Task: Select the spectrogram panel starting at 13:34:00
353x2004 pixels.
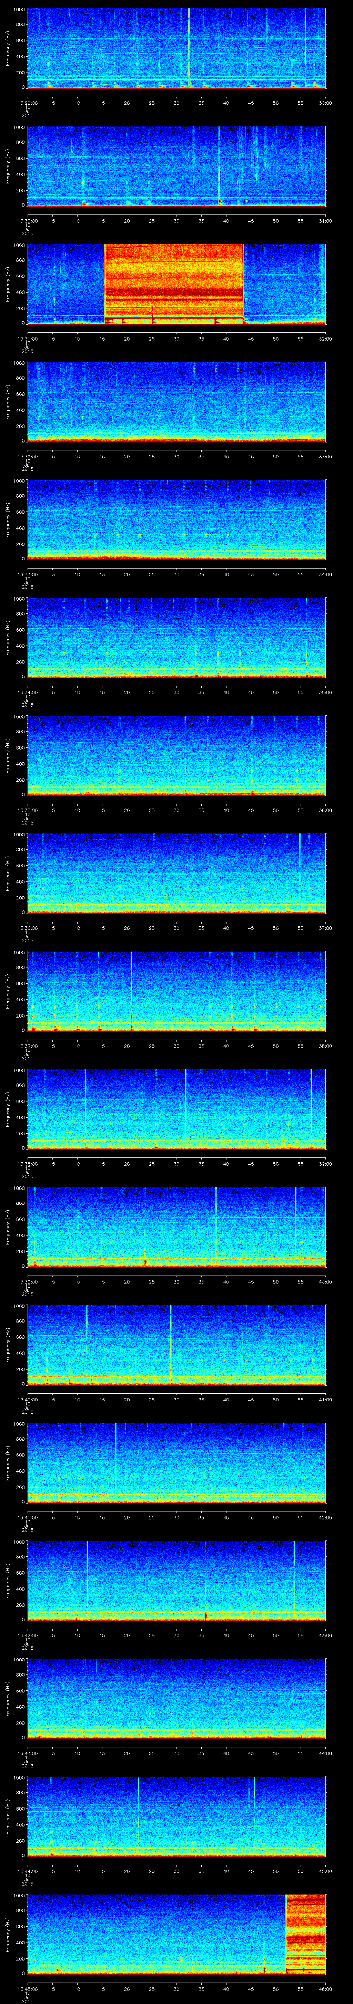Action: coord(176,637)
